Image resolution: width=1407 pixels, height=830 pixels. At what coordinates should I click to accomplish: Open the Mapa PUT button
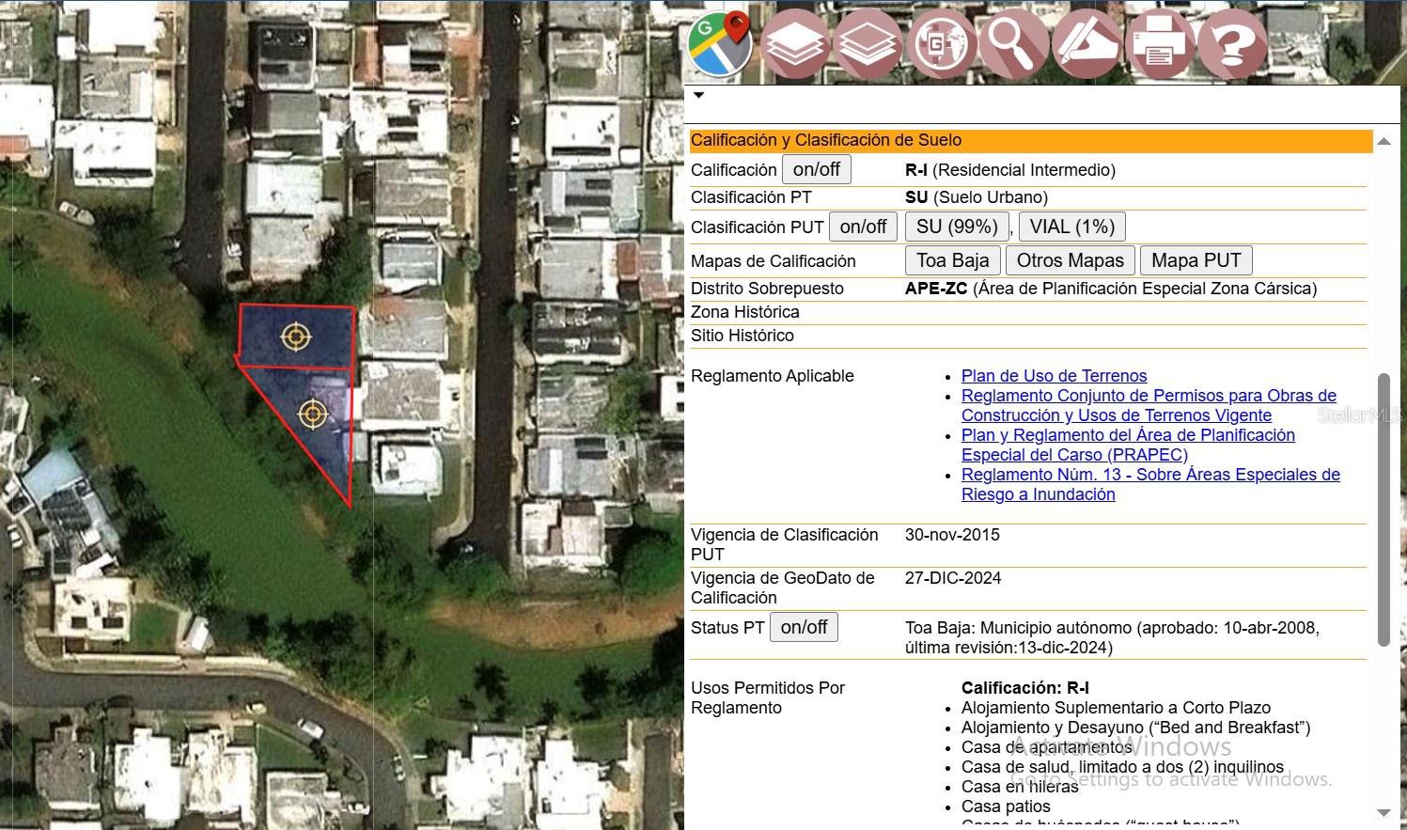pos(1196,260)
